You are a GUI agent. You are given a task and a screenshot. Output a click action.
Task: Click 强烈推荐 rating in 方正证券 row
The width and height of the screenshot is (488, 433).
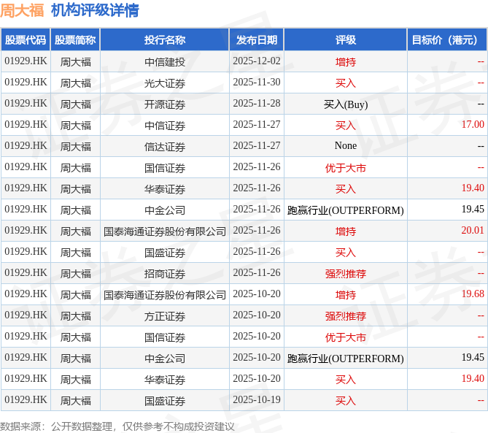point(346,316)
